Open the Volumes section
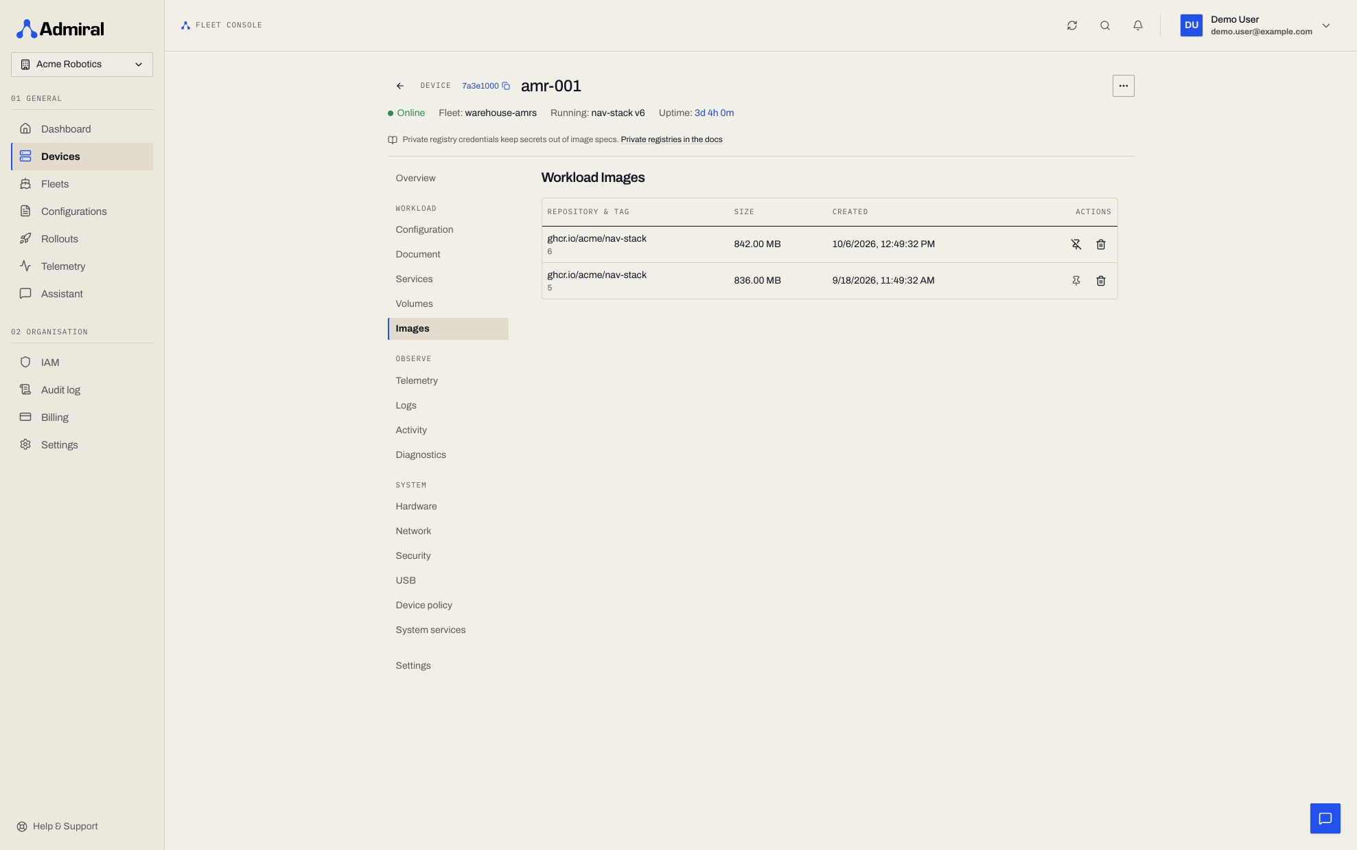 pos(448,304)
